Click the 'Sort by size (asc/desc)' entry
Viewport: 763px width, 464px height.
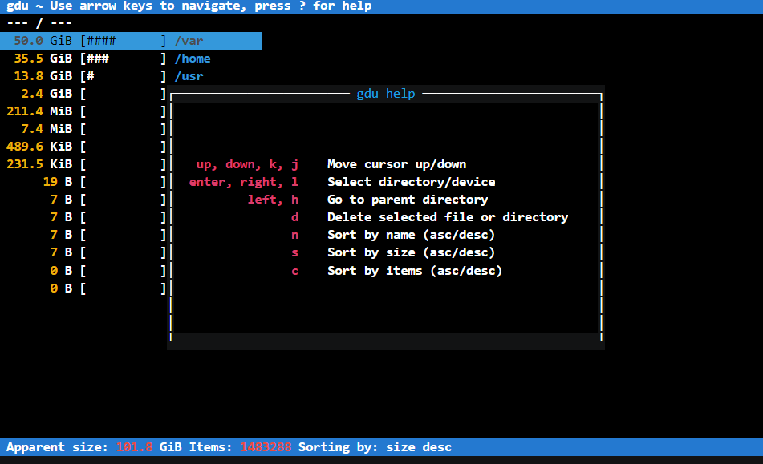click(411, 252)
